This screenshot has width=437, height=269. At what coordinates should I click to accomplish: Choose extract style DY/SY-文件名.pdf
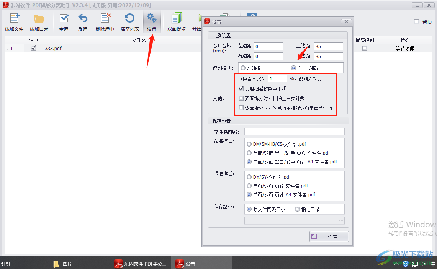coord(249,177)
